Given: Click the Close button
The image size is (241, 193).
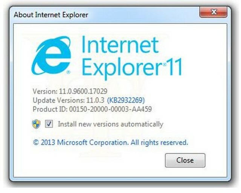Looking at the screenshot, I should tap(185, 160).
